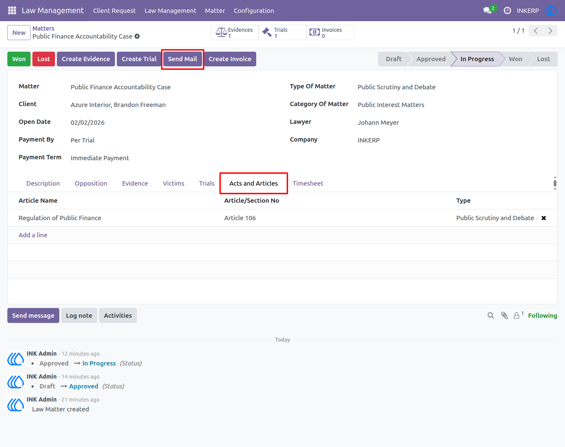
Task: Click the Add a line link
Action: click(33, 235)
